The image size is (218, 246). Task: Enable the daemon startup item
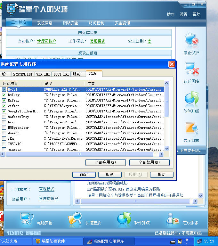[x=4, y=133]
